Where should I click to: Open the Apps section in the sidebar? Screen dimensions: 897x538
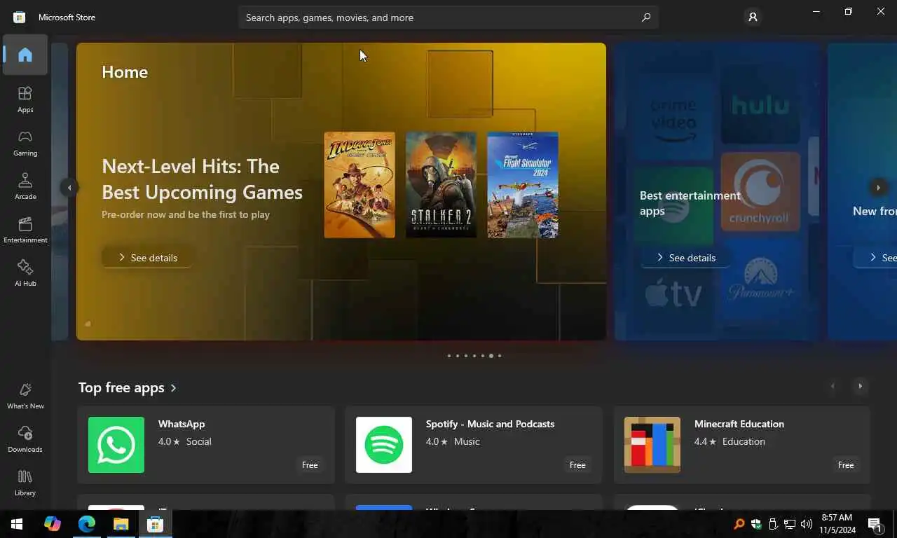(25, 99)
